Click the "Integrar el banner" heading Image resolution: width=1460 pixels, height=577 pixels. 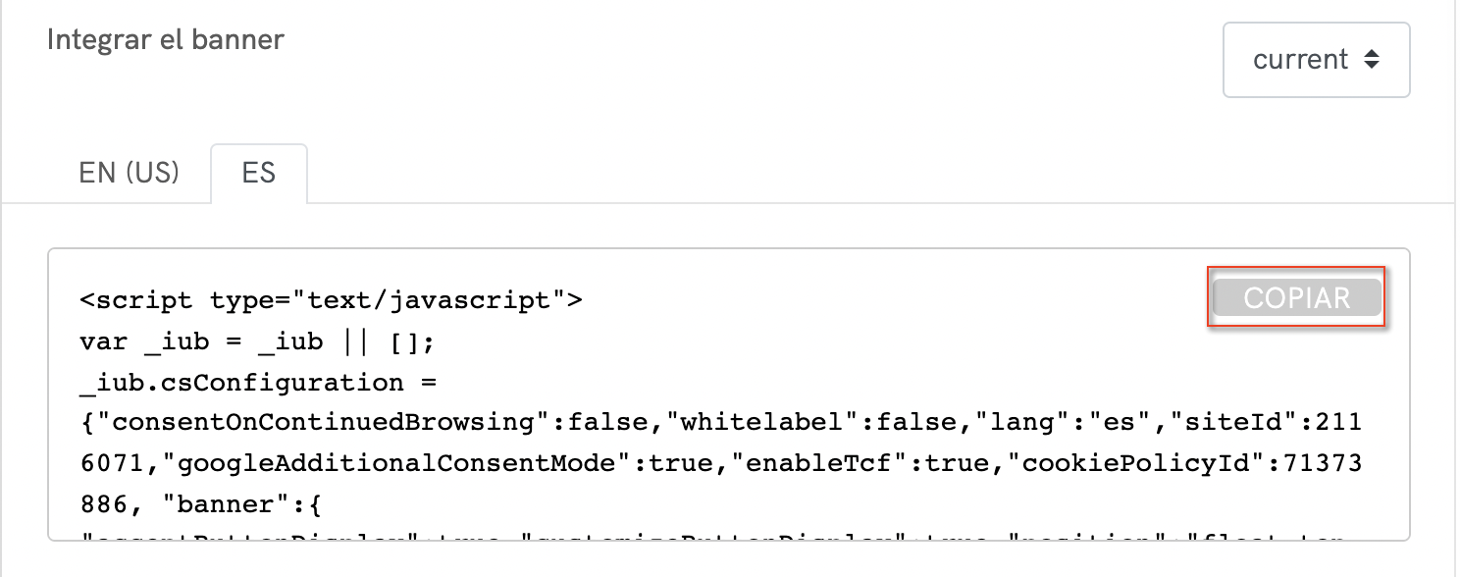point(165,40)
